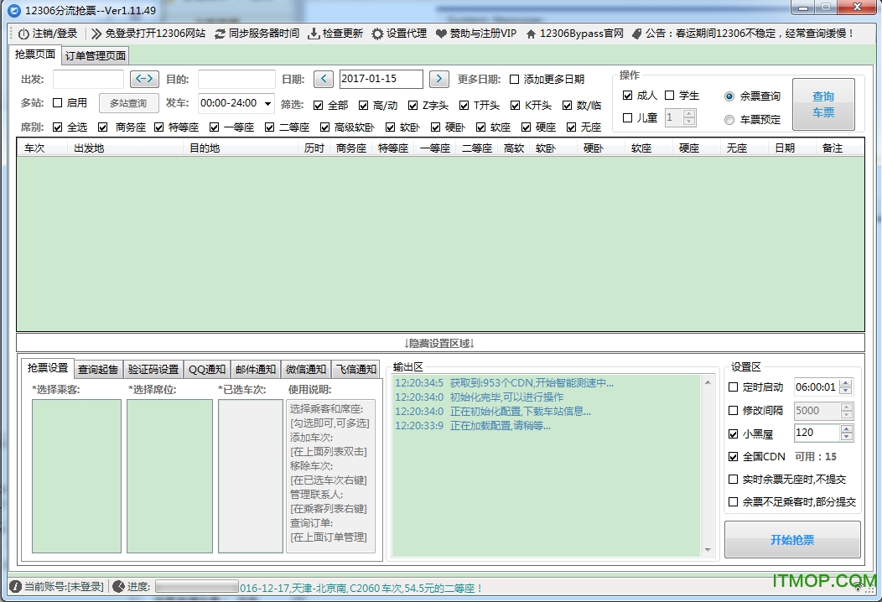The image size is (882, 602).
Task: Select the 抢票设置 tab
Action: pyautogui.click(x=48, y=368)
